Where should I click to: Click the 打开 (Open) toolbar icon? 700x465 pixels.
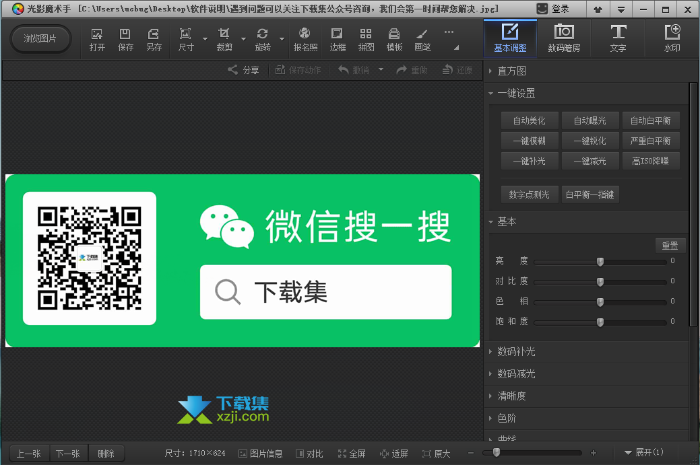97,40
